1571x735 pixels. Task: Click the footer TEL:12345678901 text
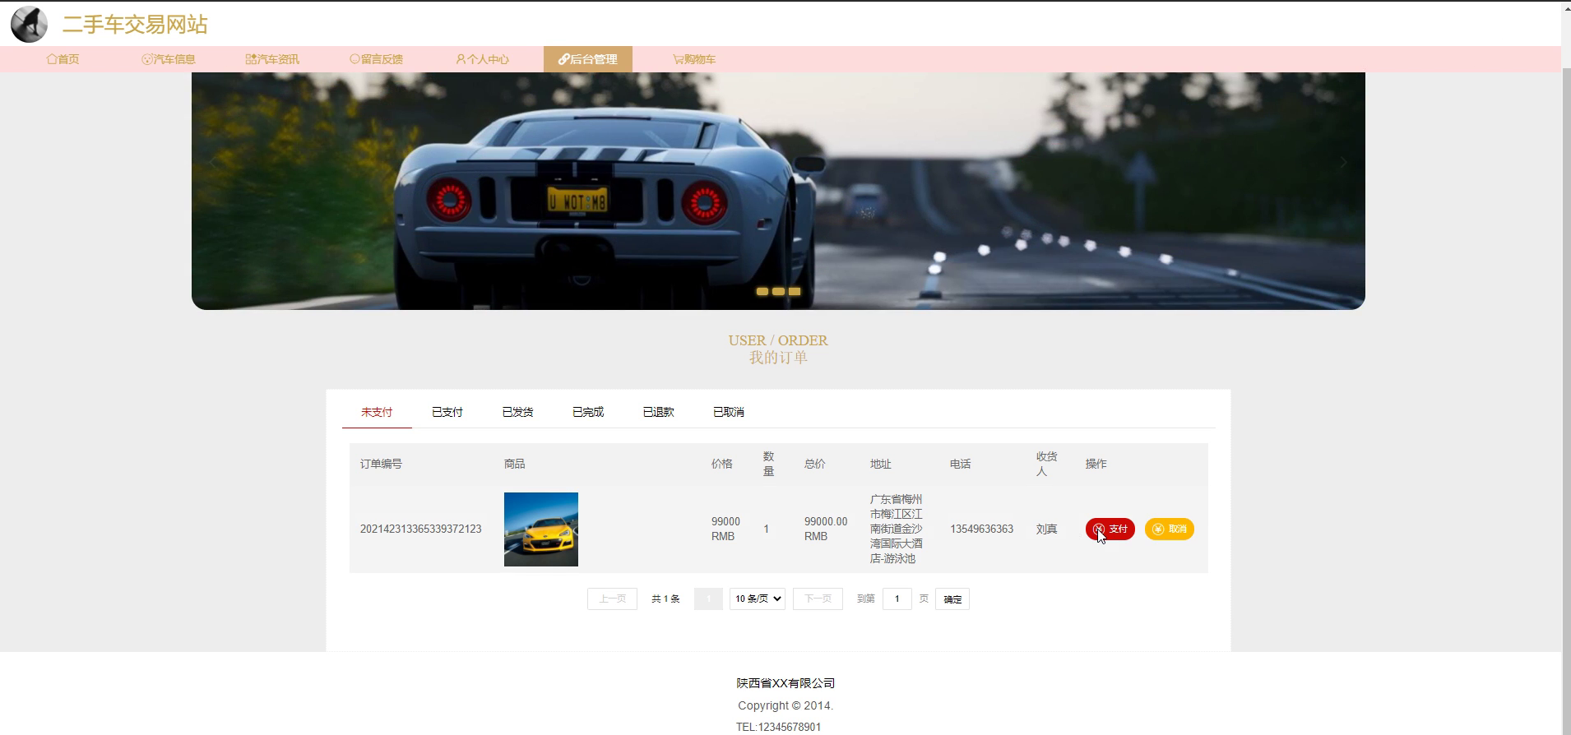pos(778,727)
